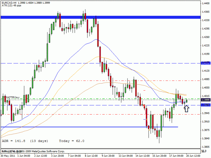Select the thick blue resistance band near 1.4340
This screenshot has width=211, height=158.
coord(101,17)
